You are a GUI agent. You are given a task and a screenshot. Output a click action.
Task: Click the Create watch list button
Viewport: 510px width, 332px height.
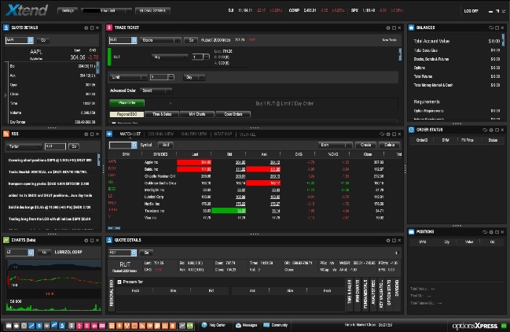click(365, 145)
